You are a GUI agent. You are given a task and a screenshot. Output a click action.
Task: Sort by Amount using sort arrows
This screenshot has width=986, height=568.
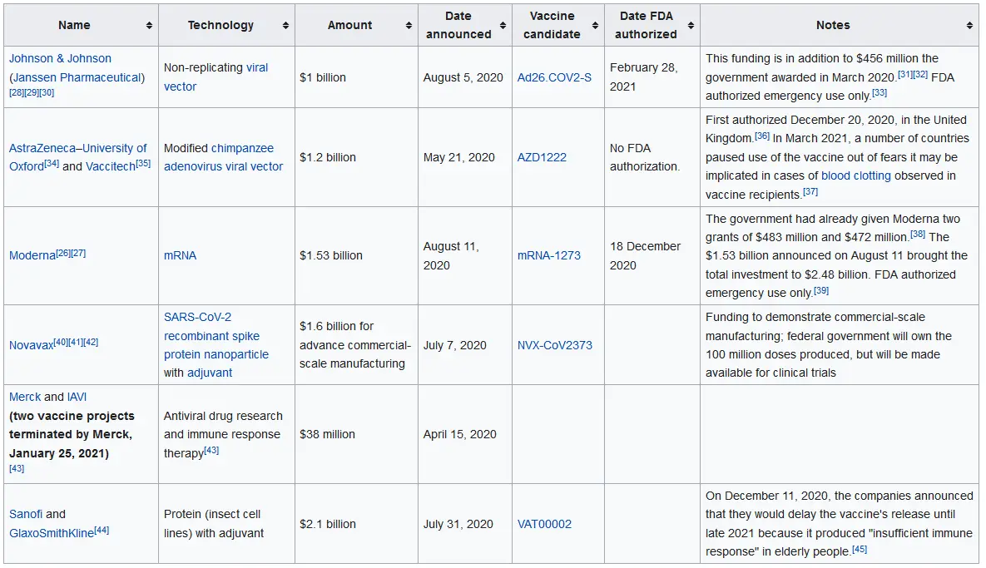[409, 26]
